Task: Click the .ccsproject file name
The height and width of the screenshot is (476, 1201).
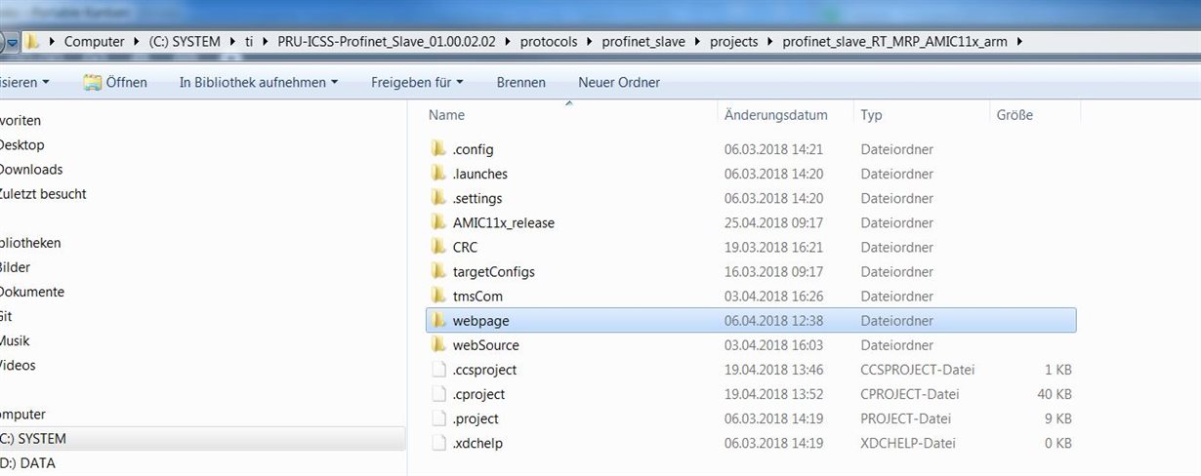Action: (484, 370)
